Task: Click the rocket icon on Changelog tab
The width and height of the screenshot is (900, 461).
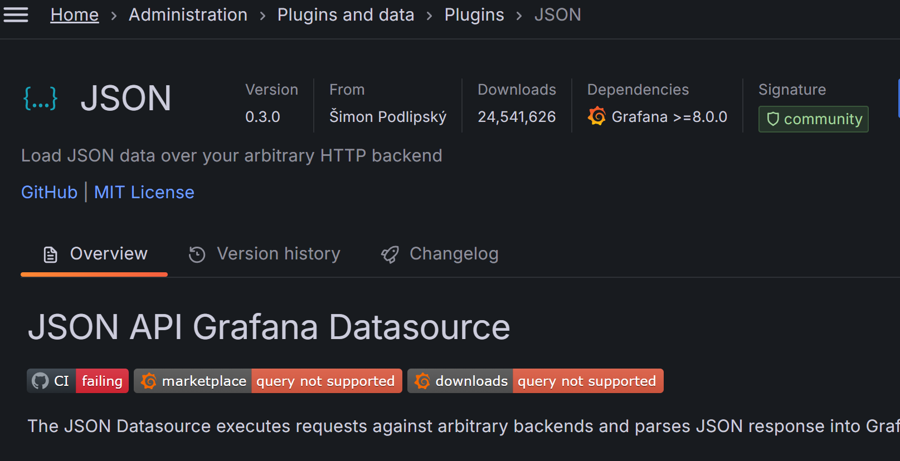Action: 390,254
